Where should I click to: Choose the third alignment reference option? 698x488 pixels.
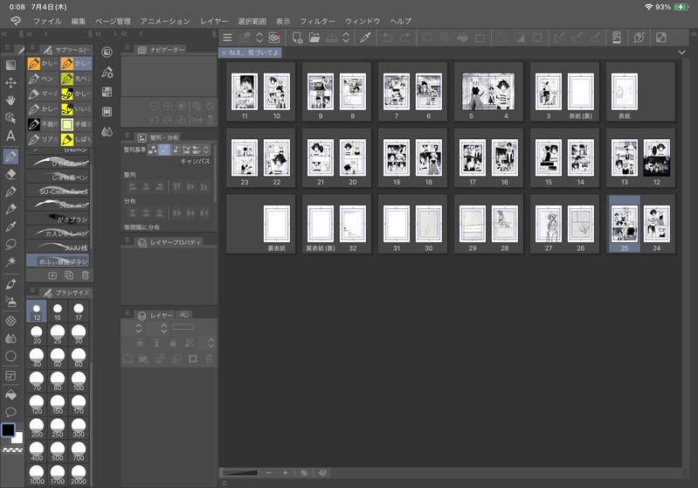(x=176, y=150)
